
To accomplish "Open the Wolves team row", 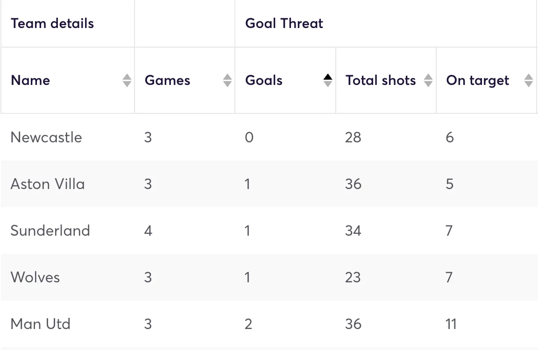I will [35, 277].
